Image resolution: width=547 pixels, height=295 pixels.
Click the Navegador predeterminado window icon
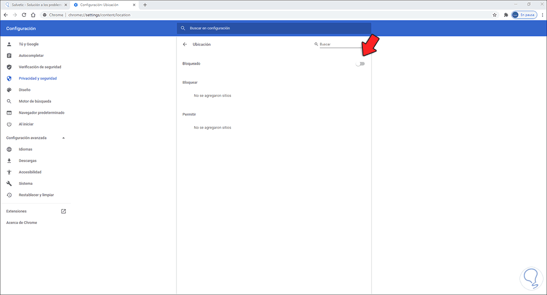coord(9,112)
